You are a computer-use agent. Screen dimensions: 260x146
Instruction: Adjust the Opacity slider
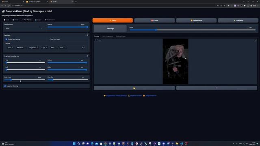point(68,27)
